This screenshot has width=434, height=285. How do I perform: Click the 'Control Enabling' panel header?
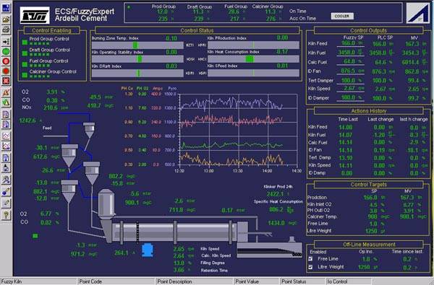click(x=52, y=30)
